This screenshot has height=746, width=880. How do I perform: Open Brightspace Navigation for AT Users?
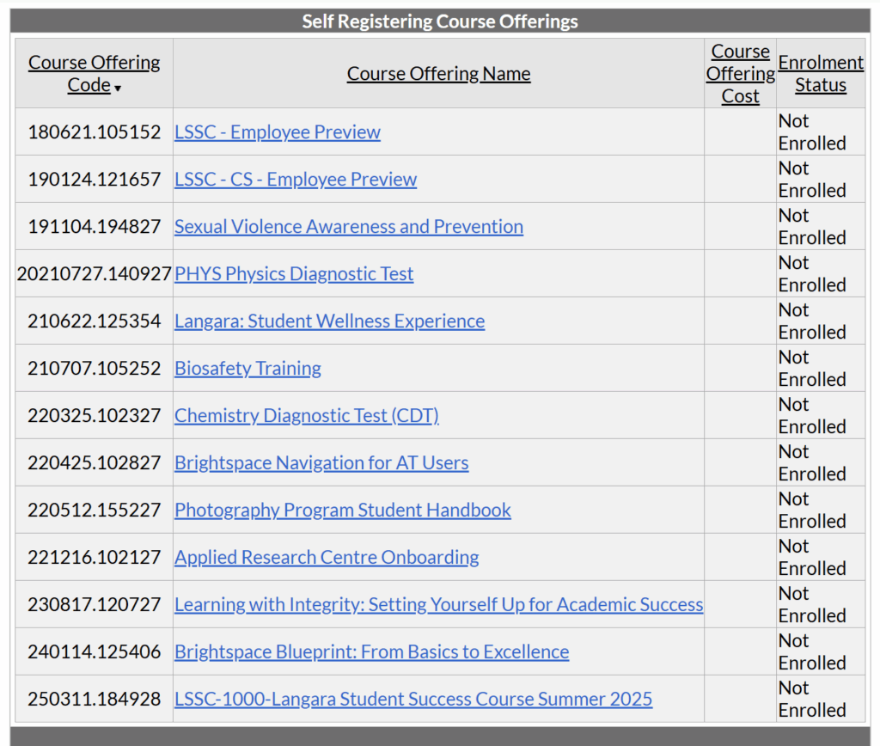pos(321,462)
